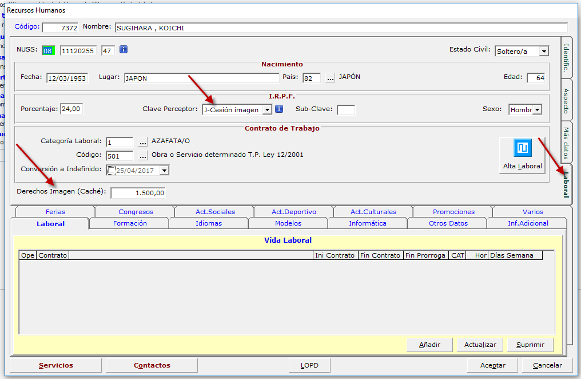581x379 pixels.
Task: Click the Suprimir button
Action: pyautogui.click(x=530, y=345)
